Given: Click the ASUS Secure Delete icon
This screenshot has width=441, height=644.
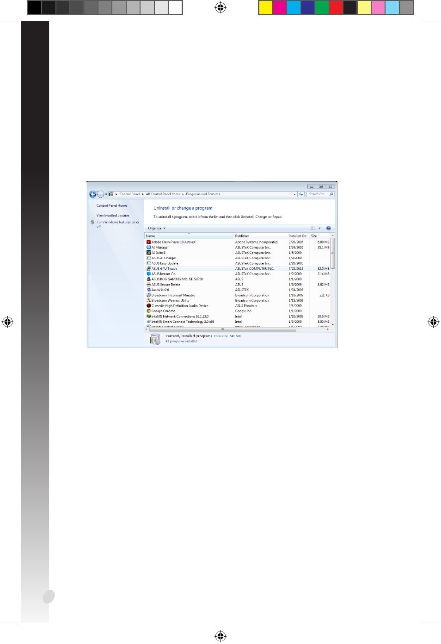Looking at the screenshot, I should tap(148, 285).
